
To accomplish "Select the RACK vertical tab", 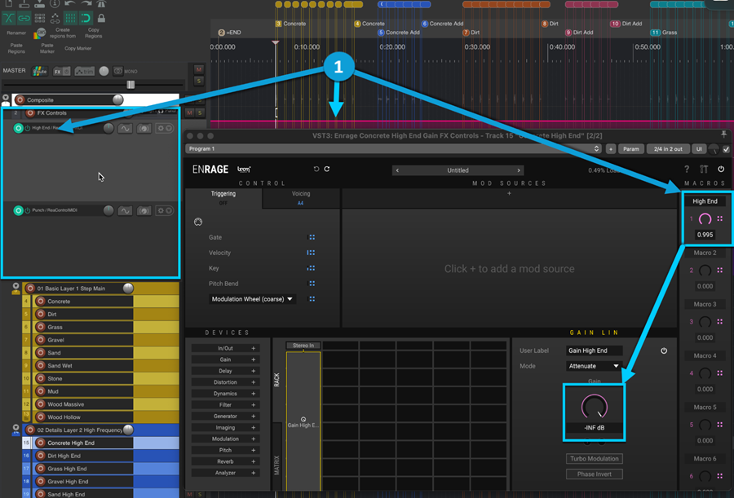I will pos(276,380).
